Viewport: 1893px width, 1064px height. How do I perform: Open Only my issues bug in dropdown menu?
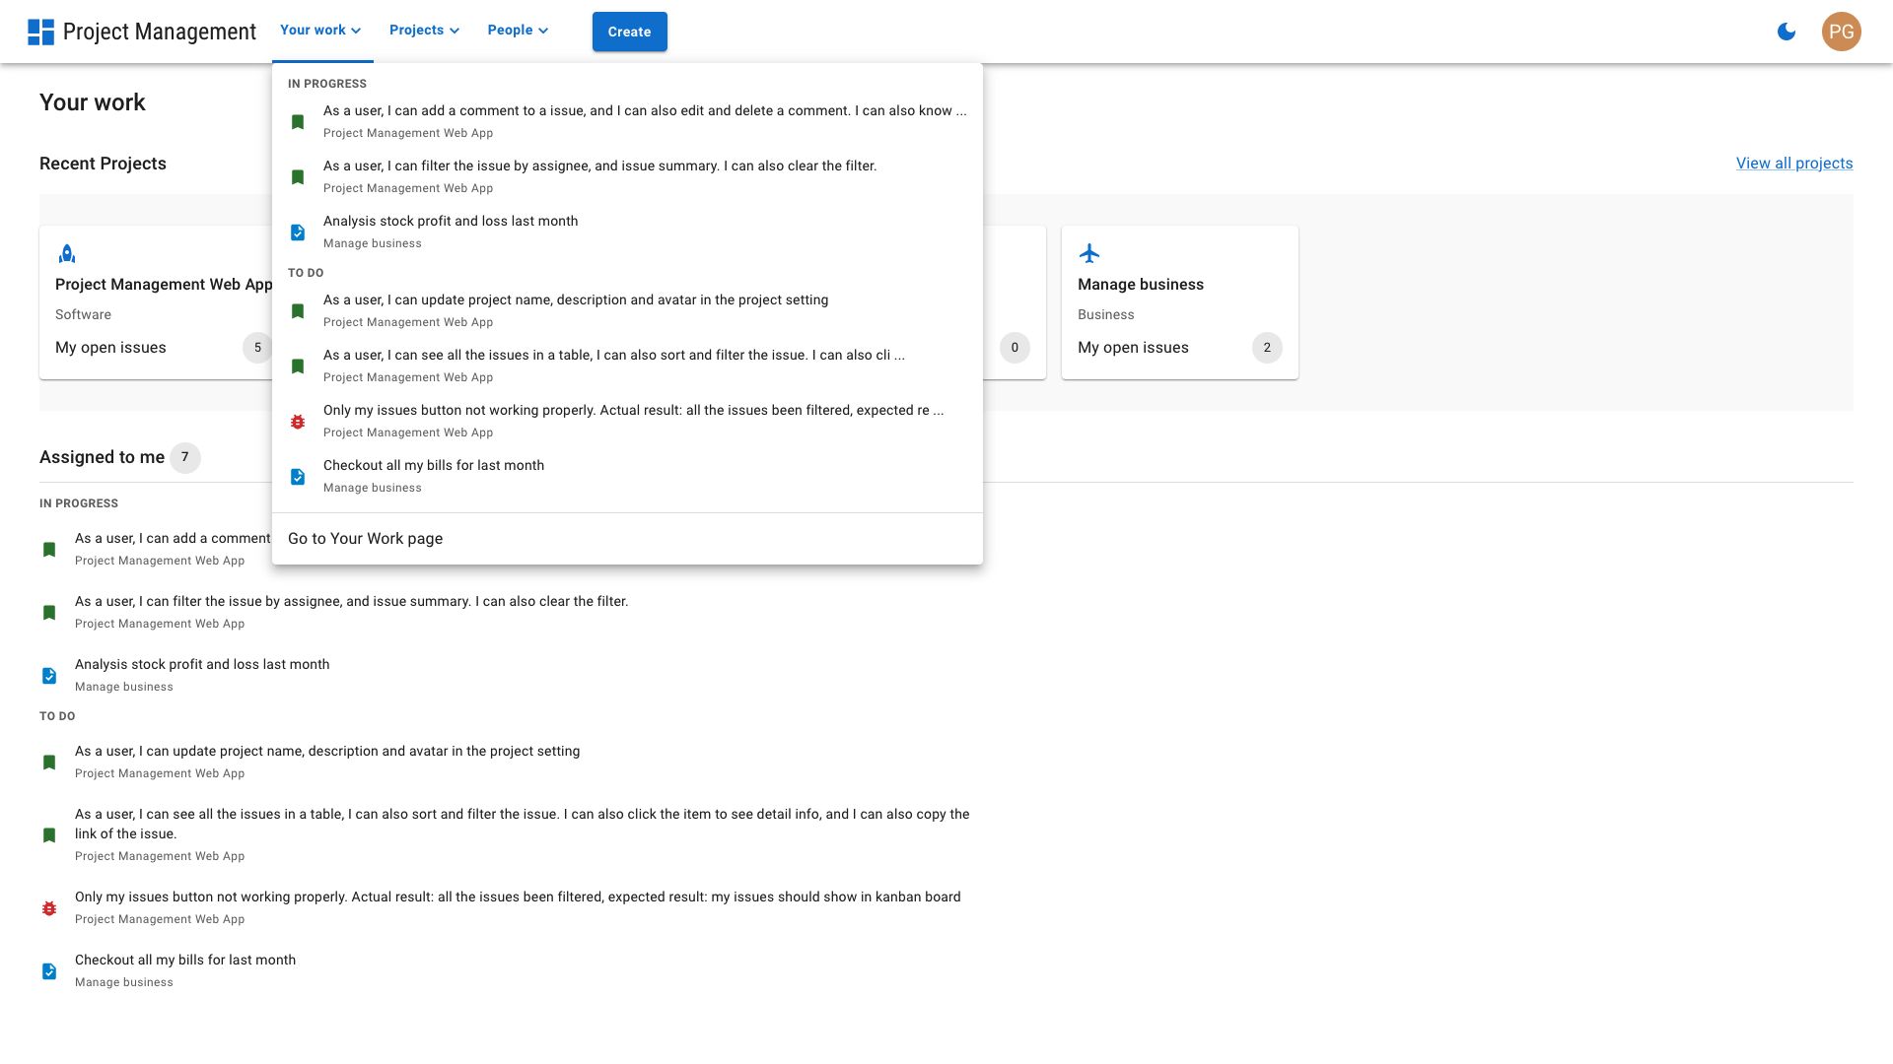[x=627, y=421]
